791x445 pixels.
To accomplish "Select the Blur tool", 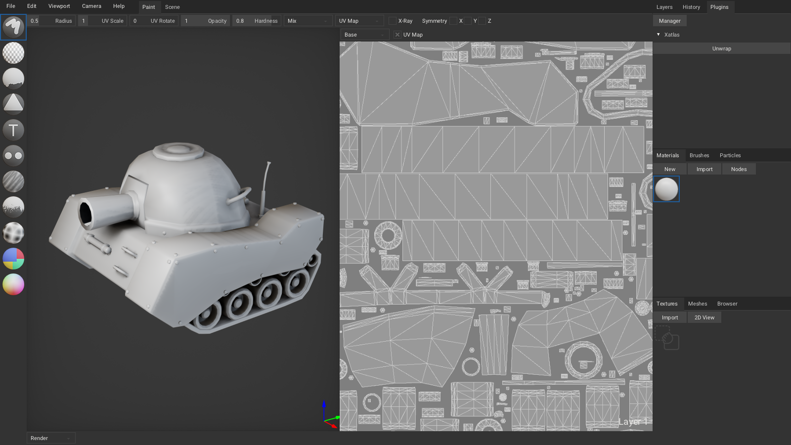I will [13, 181].
